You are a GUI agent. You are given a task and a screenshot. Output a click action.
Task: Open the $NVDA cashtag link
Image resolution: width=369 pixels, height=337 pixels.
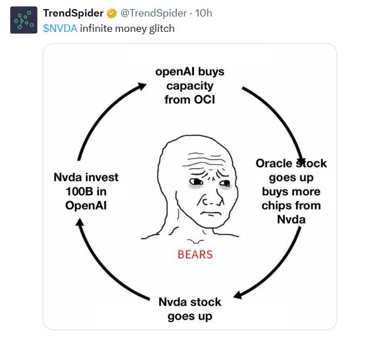[60, 28]
